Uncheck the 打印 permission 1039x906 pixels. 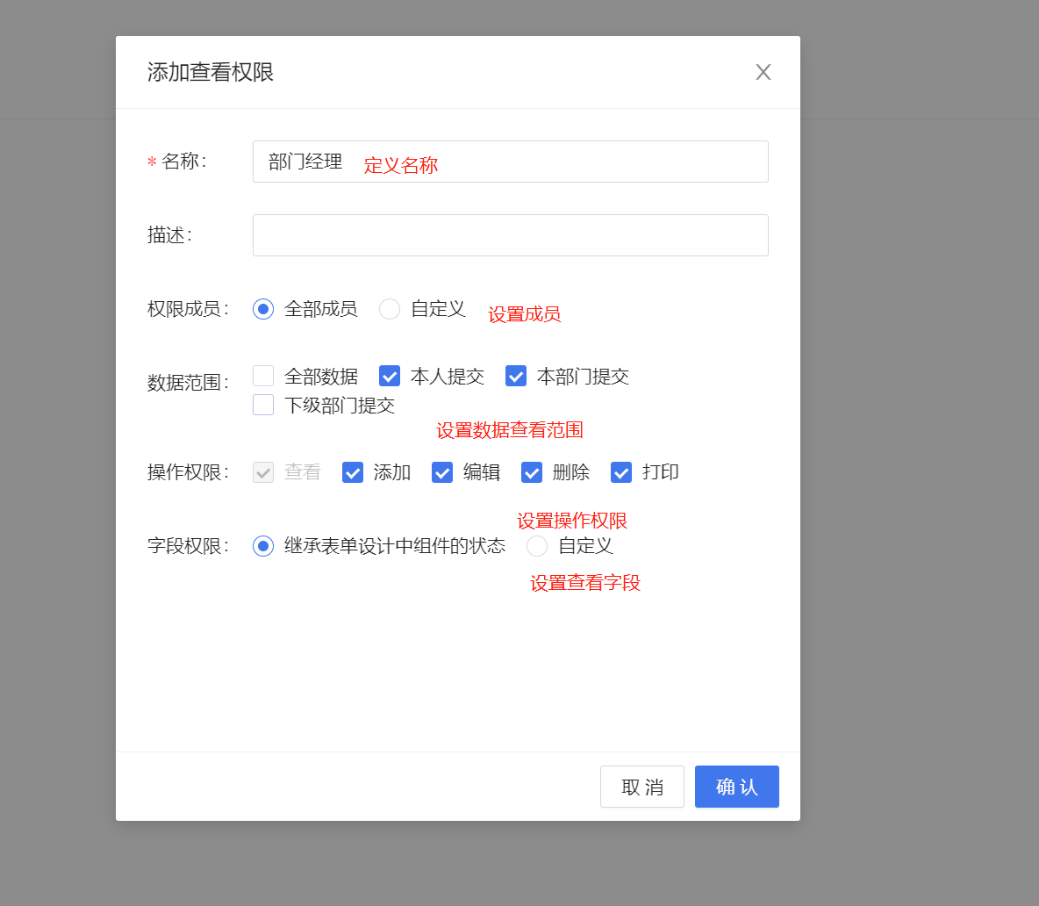[621, 472]
